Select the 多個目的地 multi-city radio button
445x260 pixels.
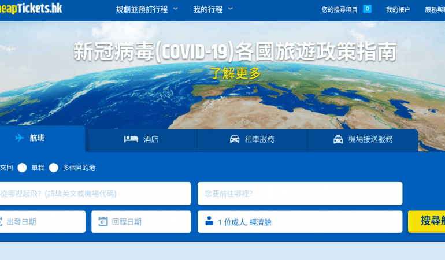(x=54, y=168)
